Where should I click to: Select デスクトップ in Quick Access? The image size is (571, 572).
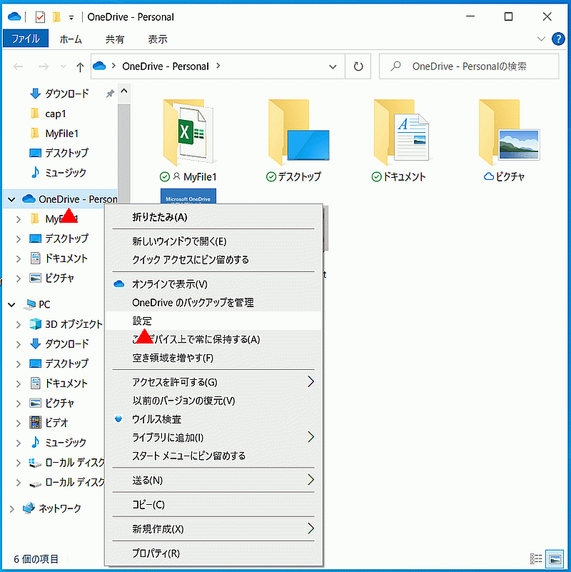(x=66, y=153)
